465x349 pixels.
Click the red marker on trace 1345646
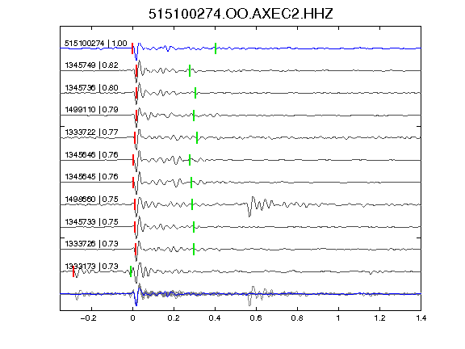coord(133,160)
